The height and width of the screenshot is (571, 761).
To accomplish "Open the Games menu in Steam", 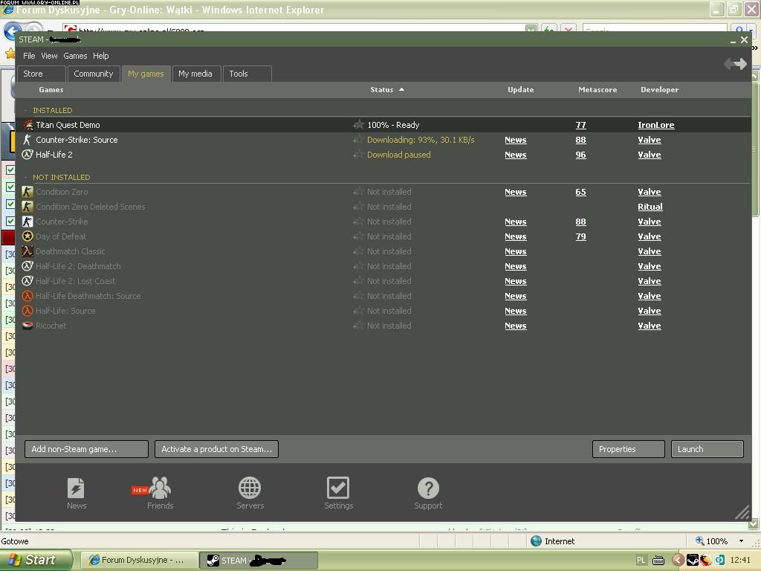I will (75, 56).
